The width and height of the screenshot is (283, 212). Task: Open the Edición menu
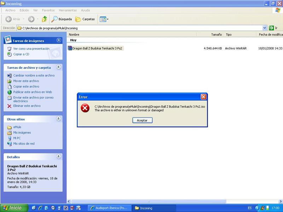point(24,10)
